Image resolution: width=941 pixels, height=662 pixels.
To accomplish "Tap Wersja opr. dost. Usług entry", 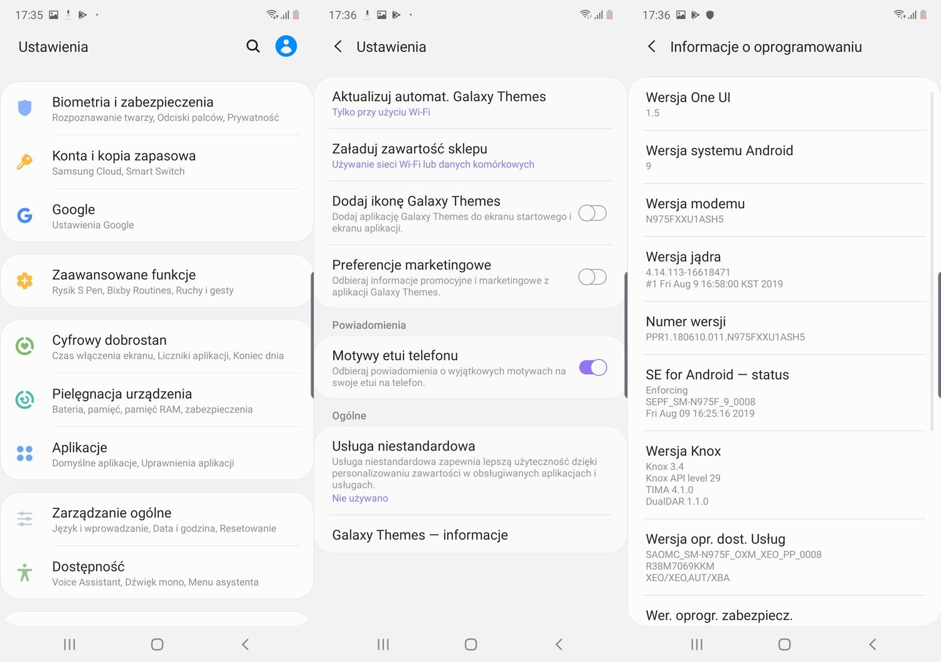I will (x=784, y=557).
